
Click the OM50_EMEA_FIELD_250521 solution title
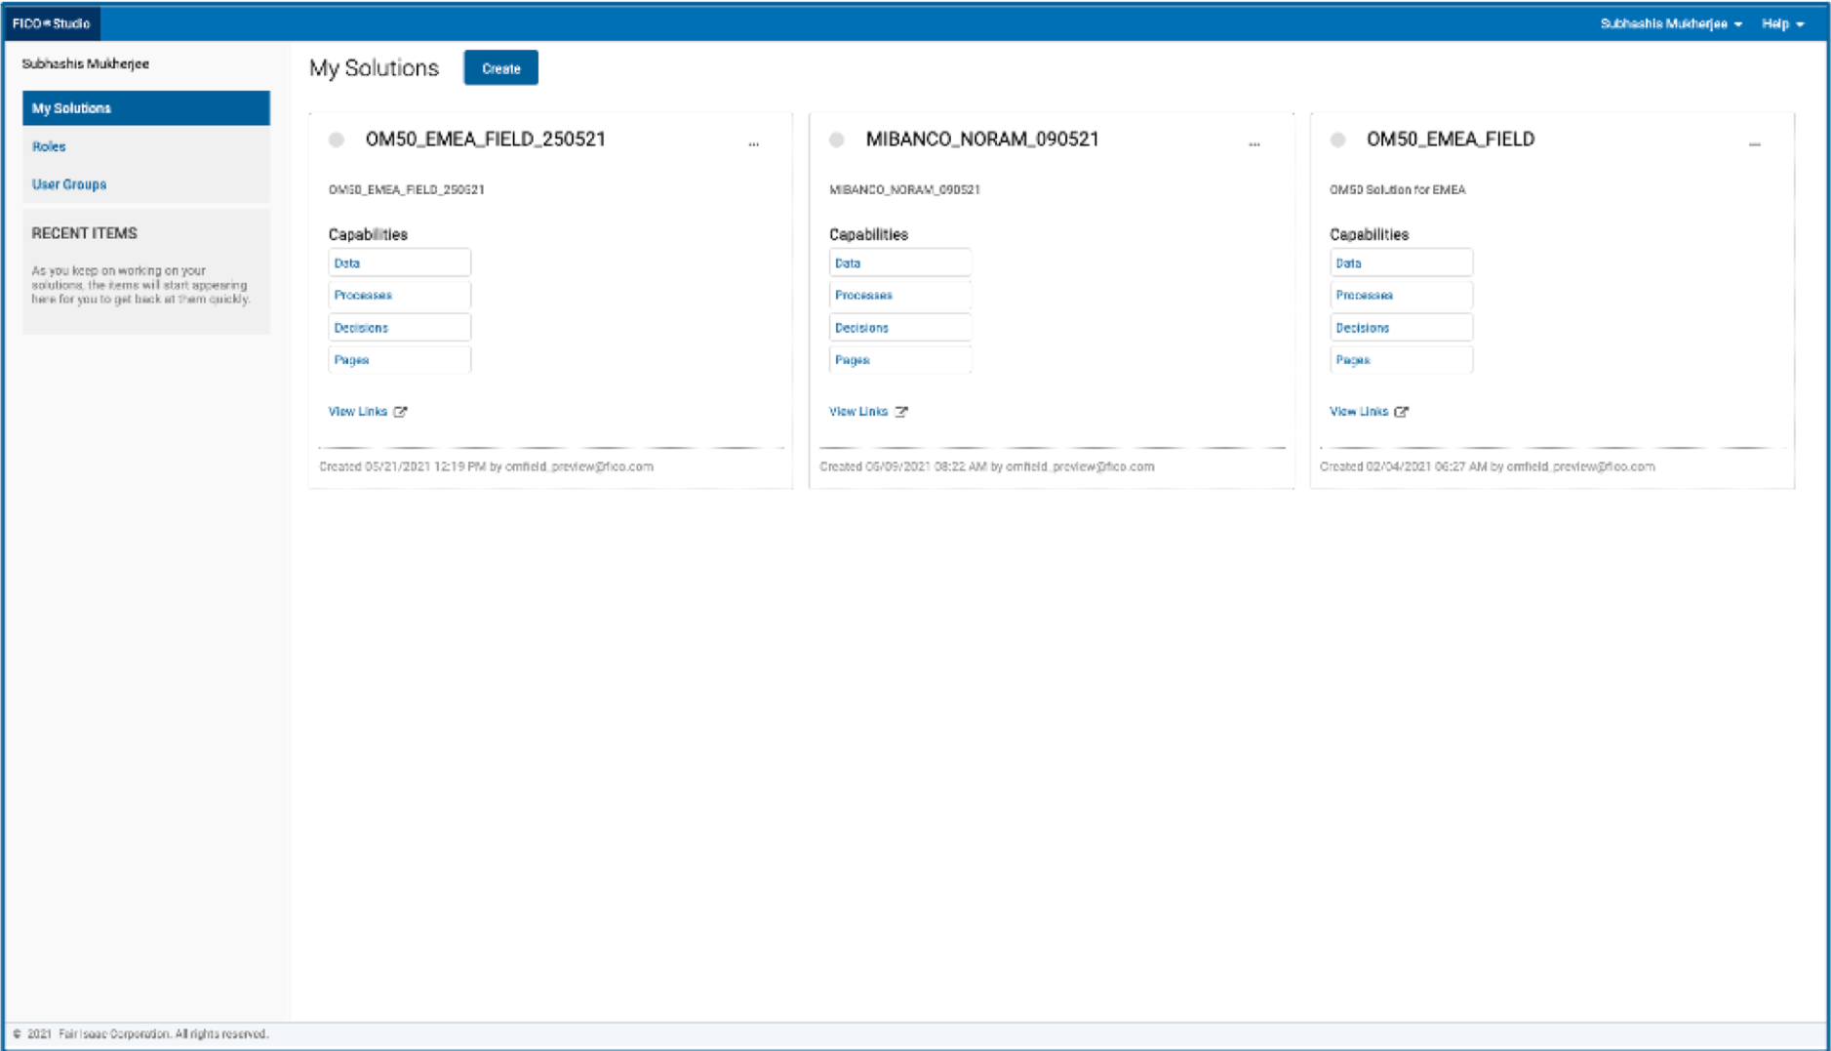tap(486, 140)
